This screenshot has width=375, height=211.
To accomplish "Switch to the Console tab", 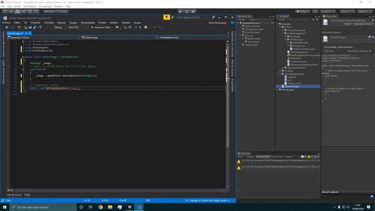I will [x=244, y=154].
